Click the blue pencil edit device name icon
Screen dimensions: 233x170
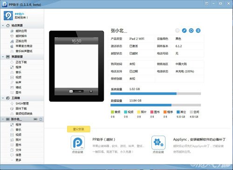184,31
